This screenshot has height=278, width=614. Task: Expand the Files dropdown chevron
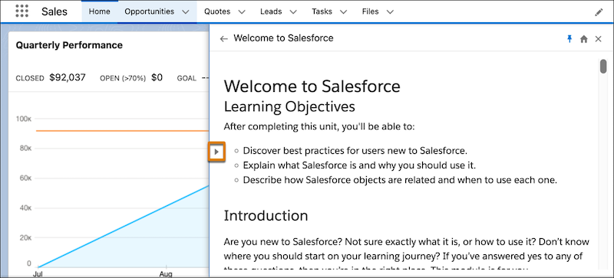(x=390, y=12)
